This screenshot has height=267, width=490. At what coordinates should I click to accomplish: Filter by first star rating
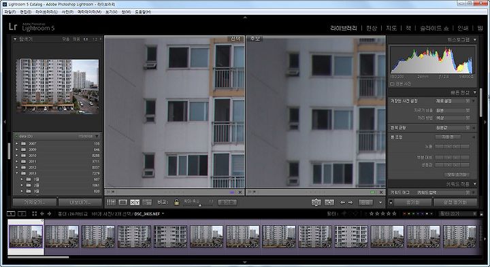(x=372, y=213)
